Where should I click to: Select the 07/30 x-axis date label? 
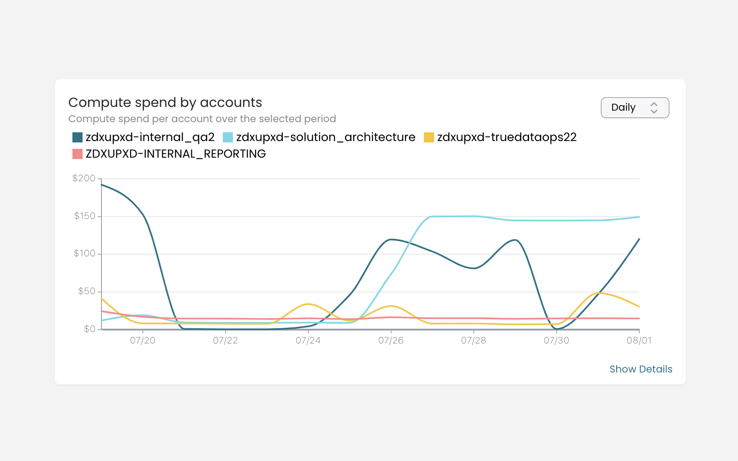coord(556,341)
